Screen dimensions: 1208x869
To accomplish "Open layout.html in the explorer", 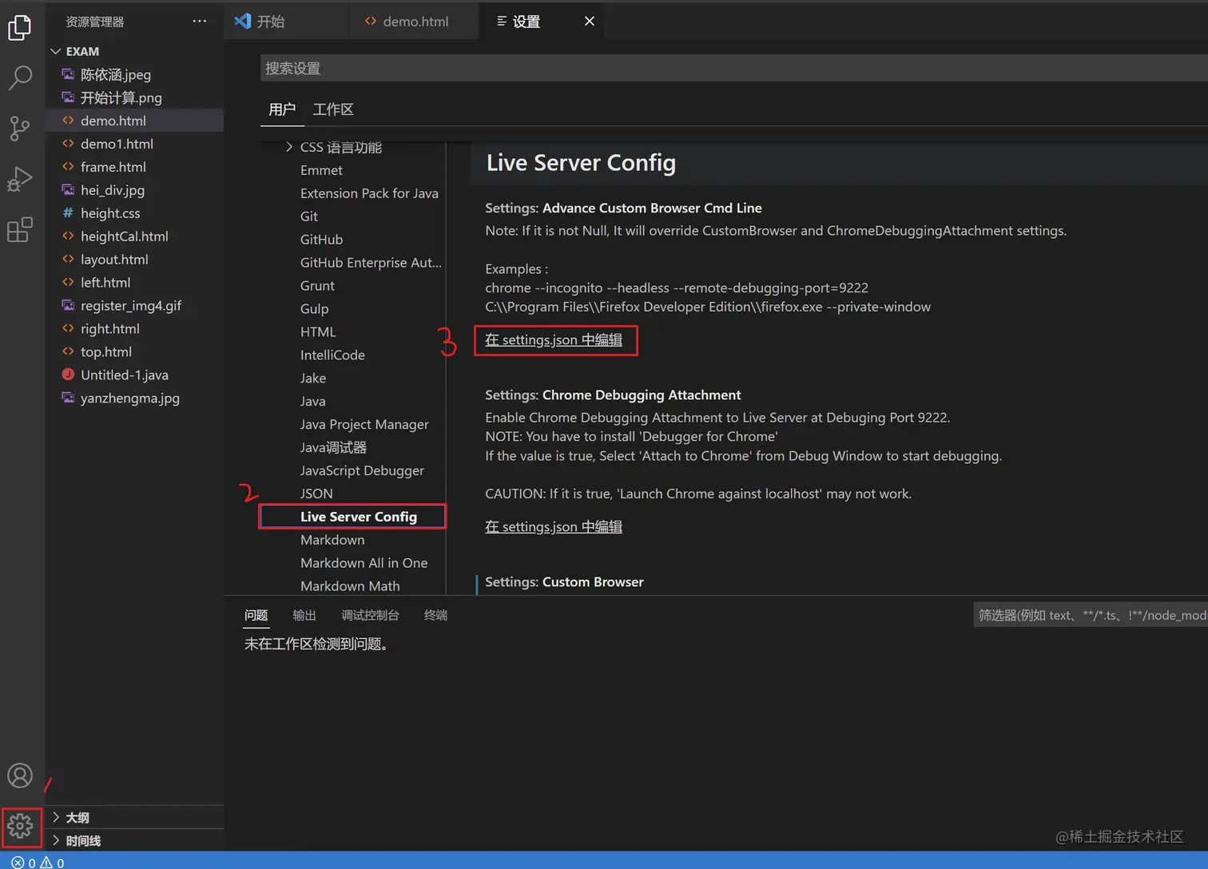I will coord(114,260).
